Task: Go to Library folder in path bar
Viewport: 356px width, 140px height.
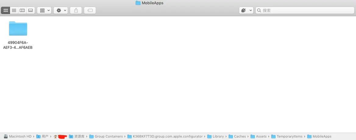Action: [216, 136]
